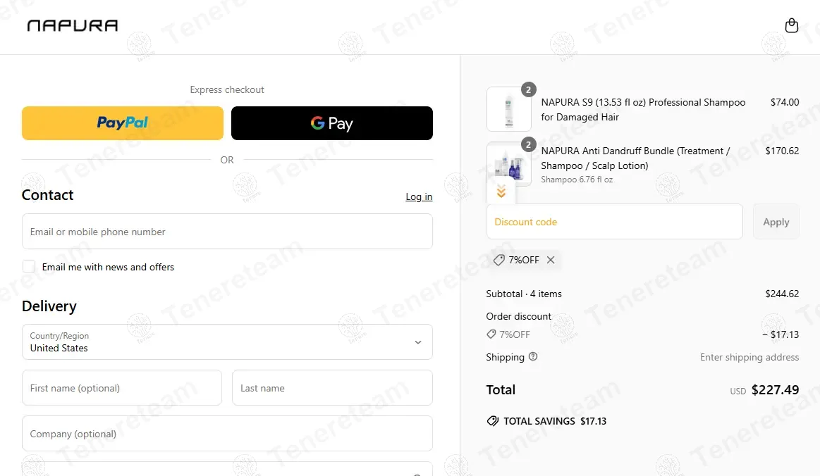Focus the Discount code field
The height and width of the screenshot is (476, 820).
(x=615, y=222)
